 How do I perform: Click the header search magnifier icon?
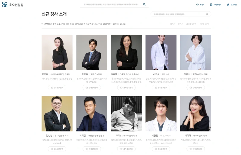click(144, 4)
